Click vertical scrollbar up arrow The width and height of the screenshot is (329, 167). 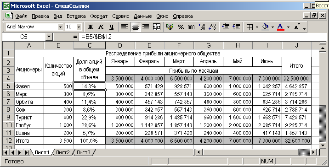point(322,48)
